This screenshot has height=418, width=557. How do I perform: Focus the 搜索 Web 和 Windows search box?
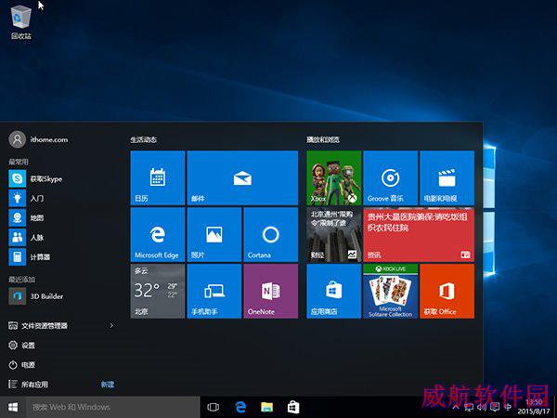[113, 408]
